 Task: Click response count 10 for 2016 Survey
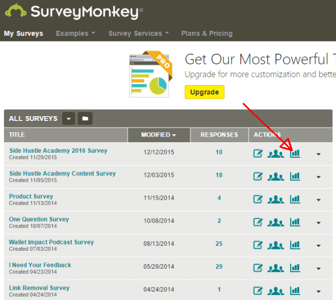[219, 152]
